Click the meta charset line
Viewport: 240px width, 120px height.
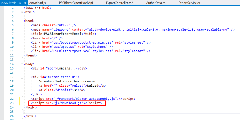pos(53,25)
